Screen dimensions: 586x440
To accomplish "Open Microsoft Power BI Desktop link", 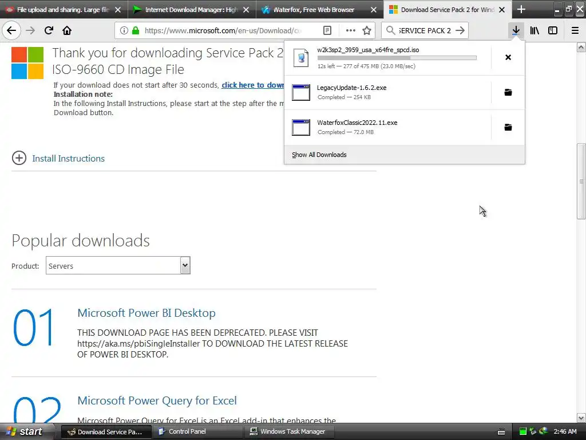I will pyautogui.click(x=146, y=313).
